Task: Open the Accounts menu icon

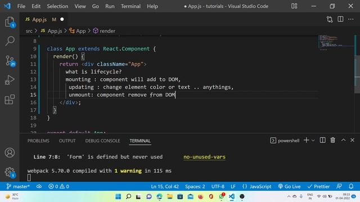Action: [10, 153]
